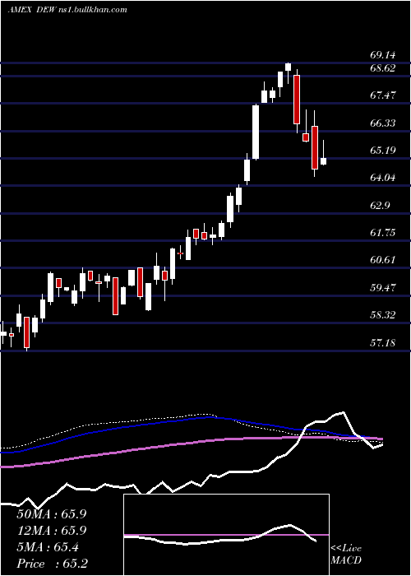Viewport: 411px width, 576px height.
Task: Click the 60.61 price level label
Action: point(383,260)
